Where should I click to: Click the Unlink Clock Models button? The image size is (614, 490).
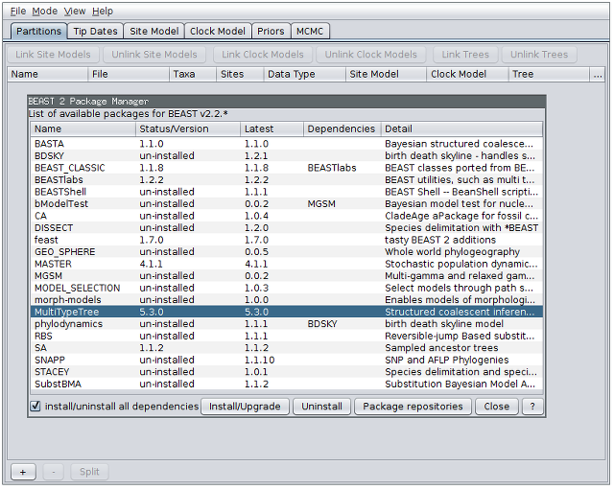click(x=371, y=55)
